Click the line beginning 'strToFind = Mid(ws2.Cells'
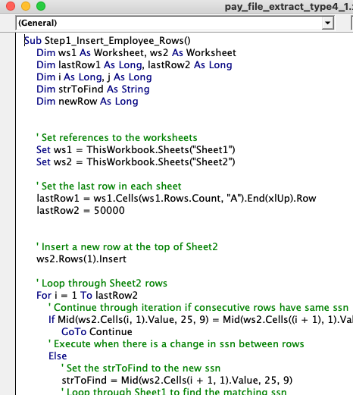 (x=177, y=381)
